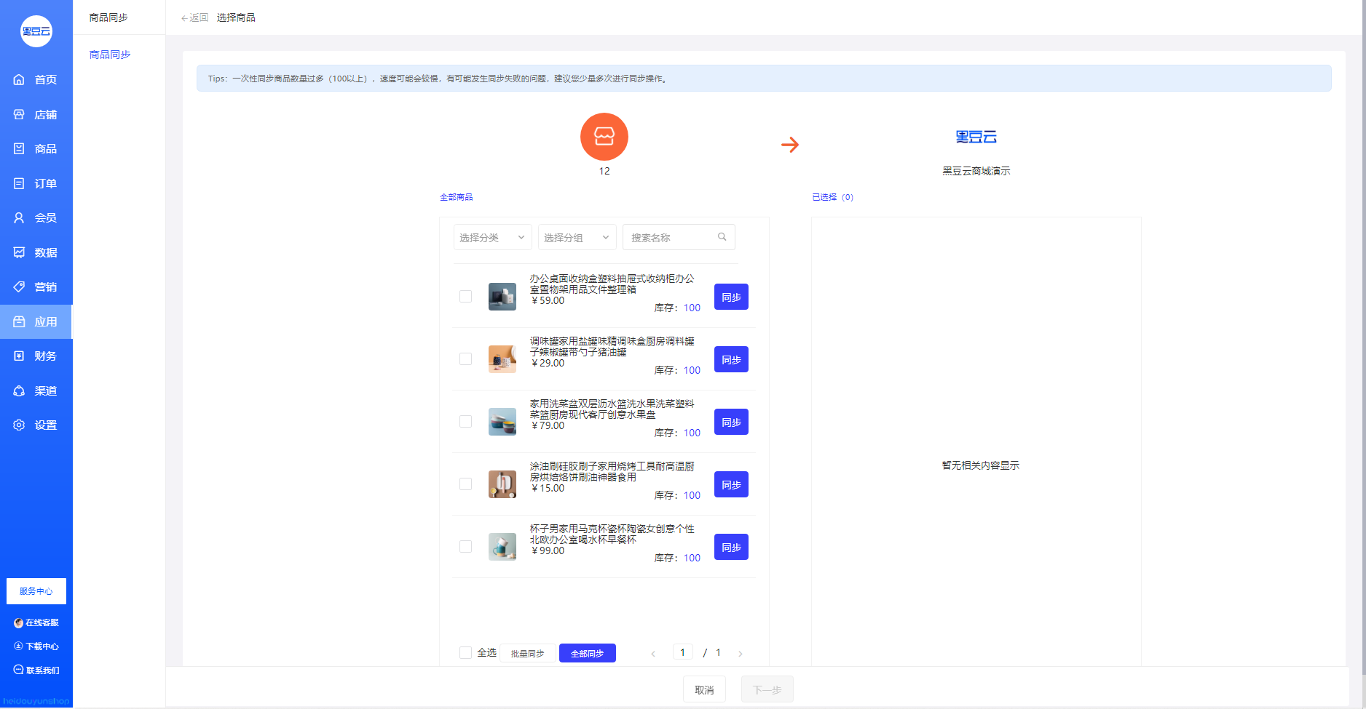Open the 选择分组 group dropdown
This screenshot has height=709, width=1366.
577,238
